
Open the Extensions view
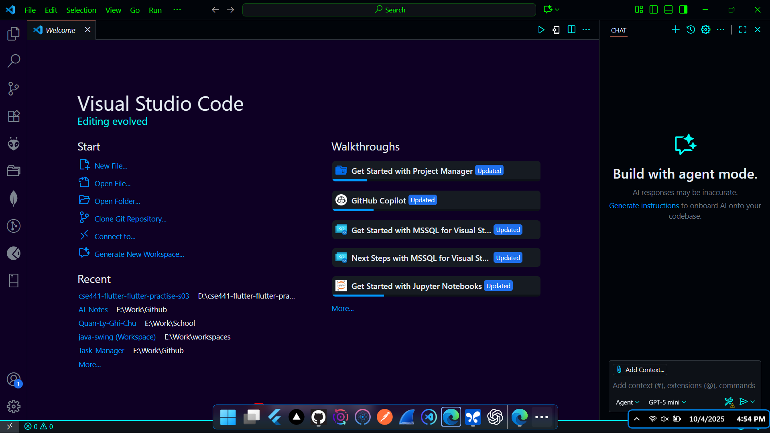(x=14, y=116)
